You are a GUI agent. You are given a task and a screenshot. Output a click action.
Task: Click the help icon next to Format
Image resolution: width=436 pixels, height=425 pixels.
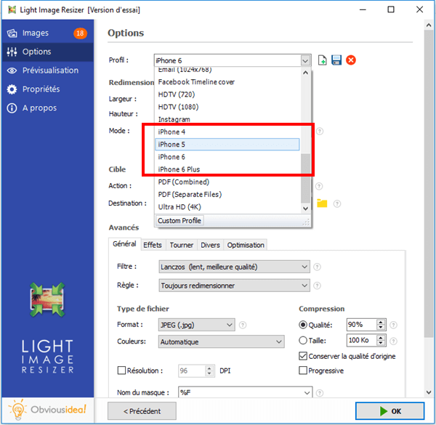(243, 325)
